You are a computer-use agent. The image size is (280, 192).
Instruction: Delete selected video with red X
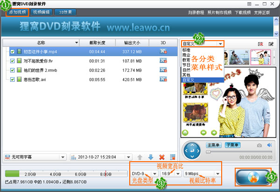tap(162, 157)
